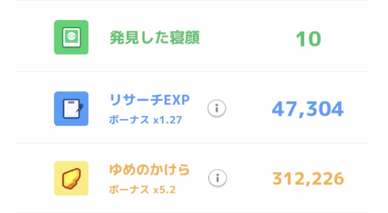Screen dimensions: 388x213
Task: Click blank space between ゆめのかけら info icon and 312,226
Action: point(248,178)
